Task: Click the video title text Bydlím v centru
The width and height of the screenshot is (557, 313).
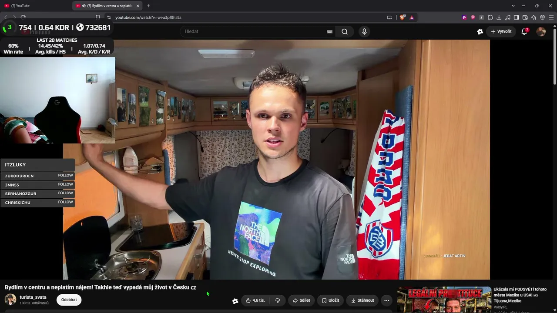Action: pos(101,287)
